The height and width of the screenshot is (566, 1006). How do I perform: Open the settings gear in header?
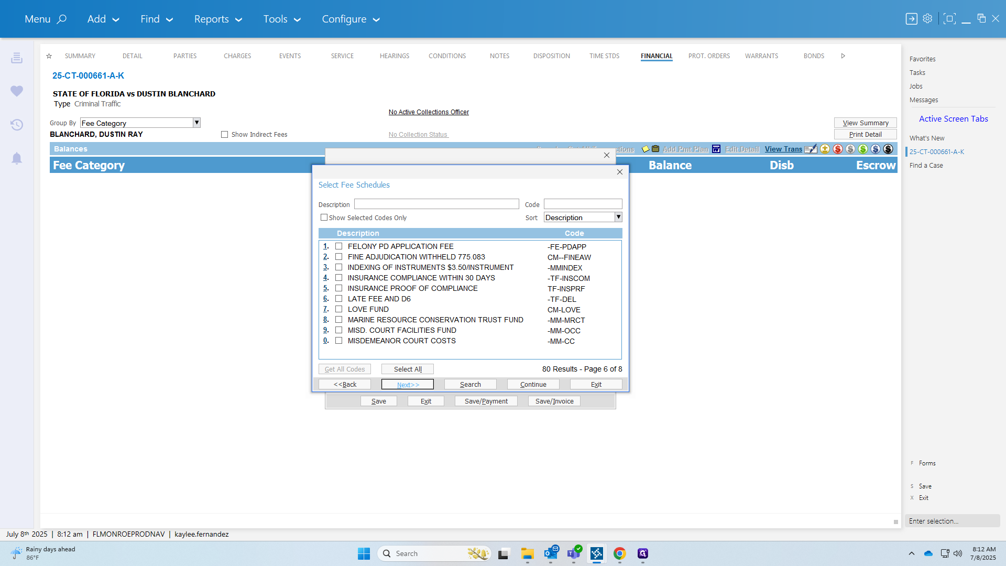(927, 18)
